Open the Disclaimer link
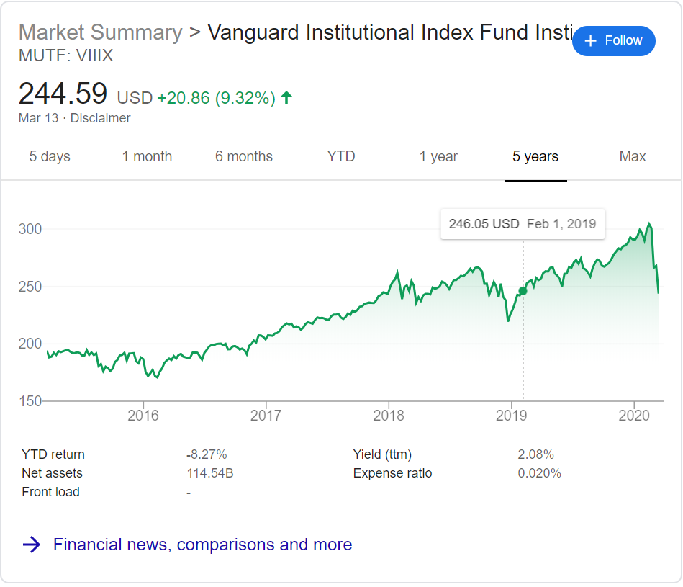 point(100,118)
